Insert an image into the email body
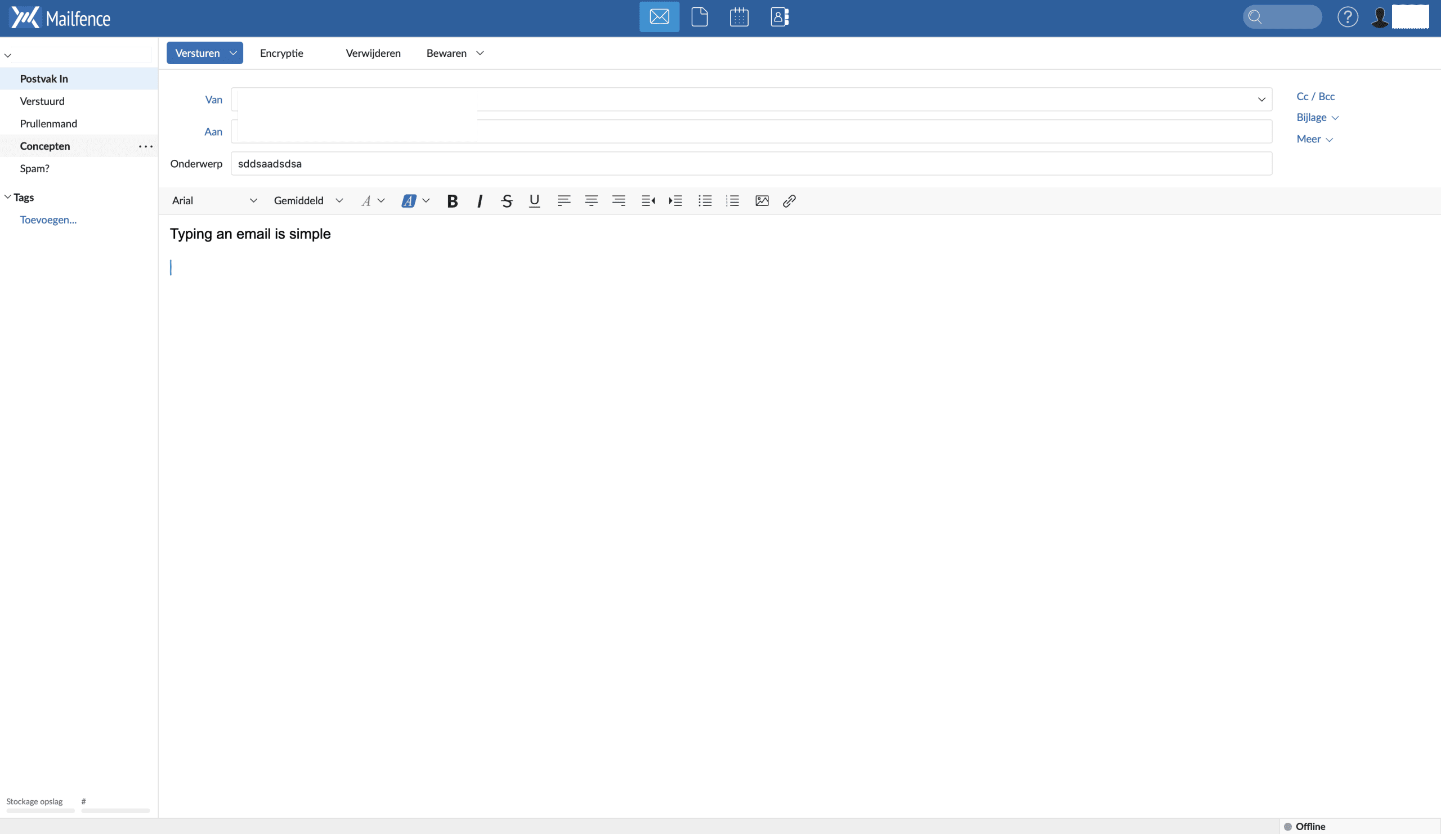1441x834 pixels. pos(762,201)
